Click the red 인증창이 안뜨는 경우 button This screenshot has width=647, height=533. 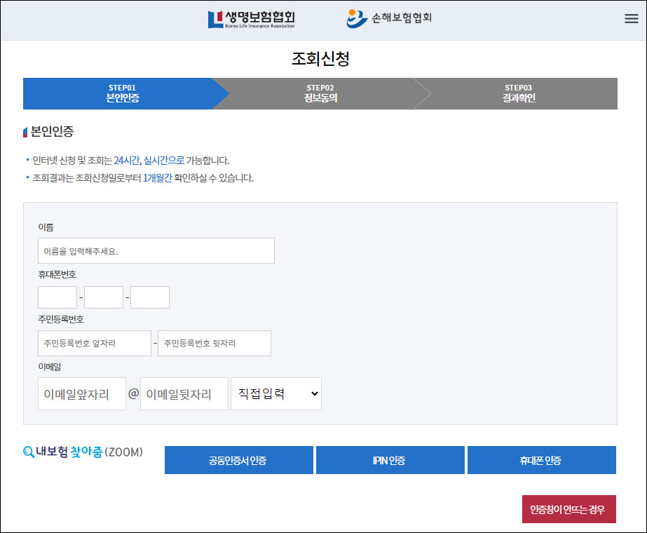click(569, 508)
